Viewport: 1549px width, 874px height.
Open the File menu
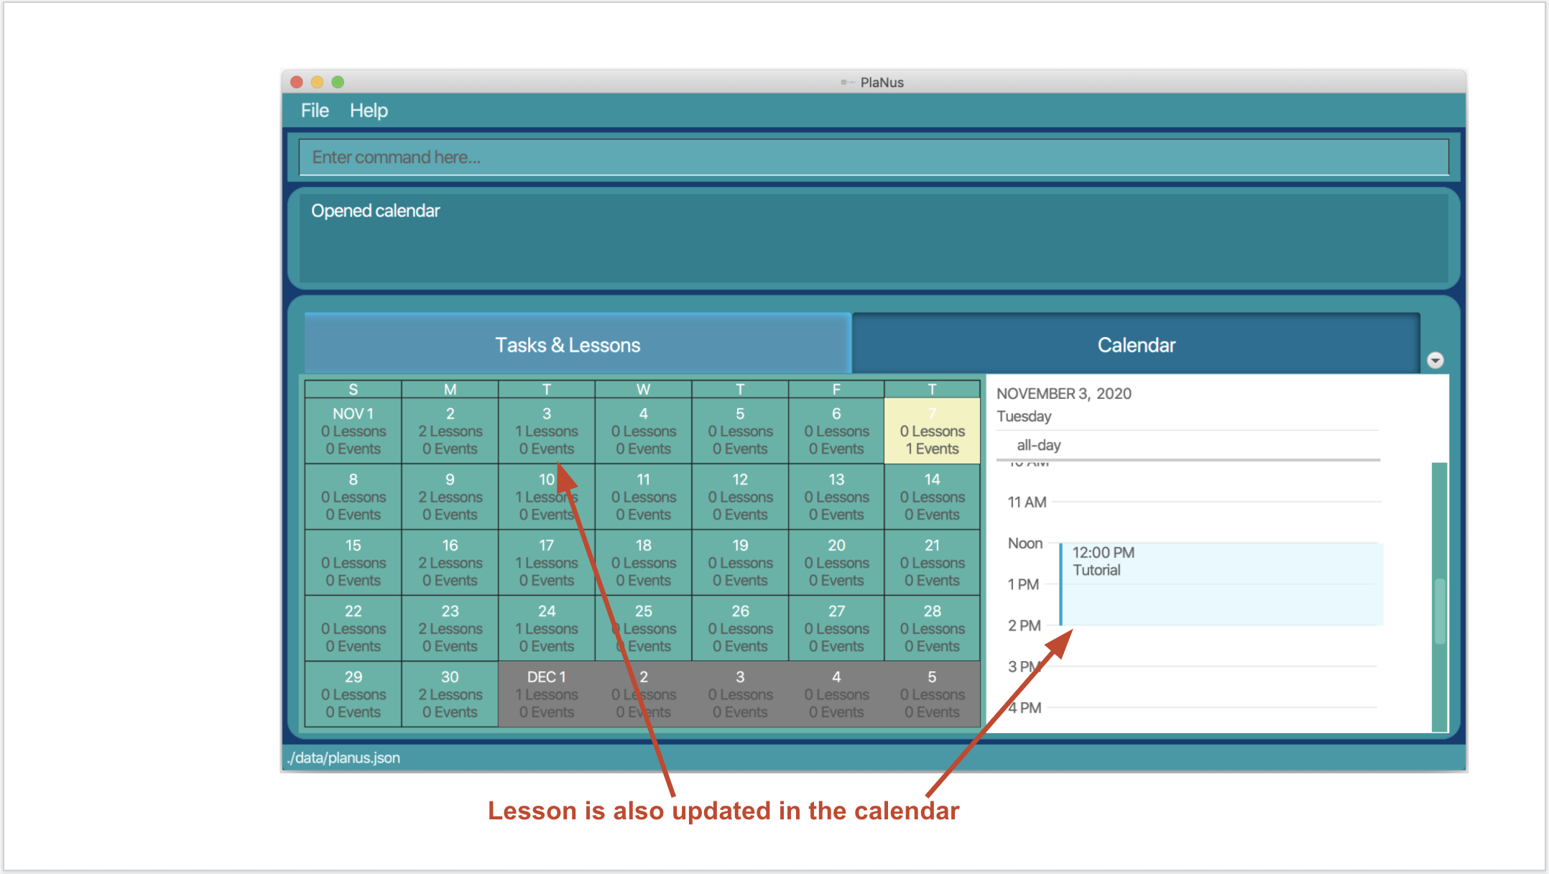click(315, 111)
